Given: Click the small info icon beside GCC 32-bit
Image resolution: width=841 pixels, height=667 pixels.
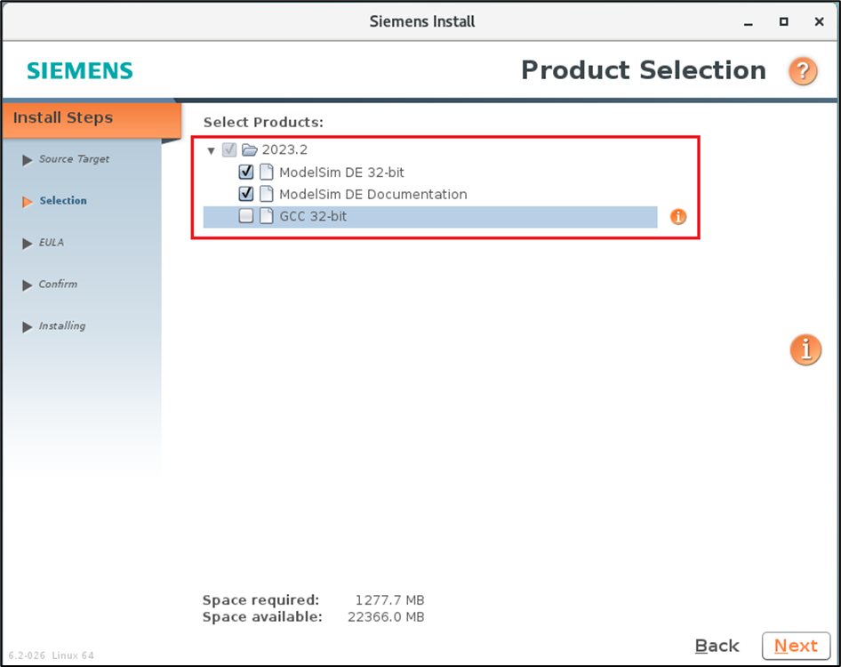Looking at the screenshot, I should coord(678,217).
